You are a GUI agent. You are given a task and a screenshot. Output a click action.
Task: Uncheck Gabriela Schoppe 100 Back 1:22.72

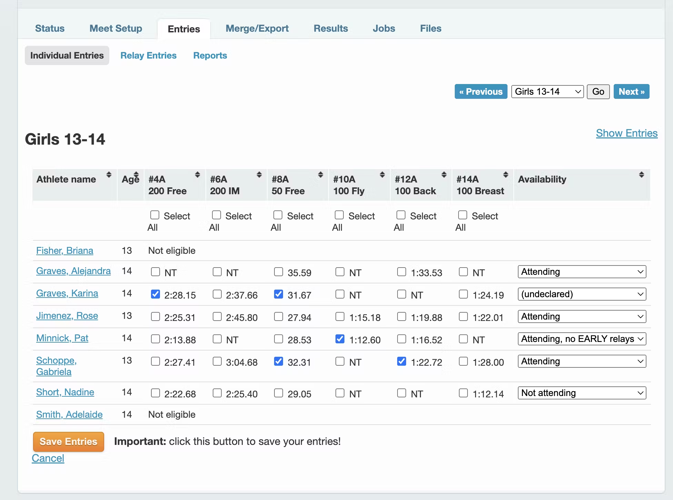pos(402,361)
